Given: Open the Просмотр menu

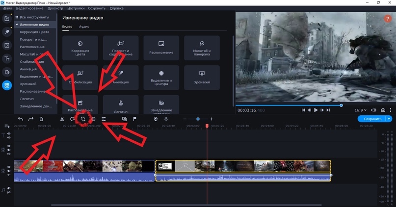Looking at the screenshot, I should click(55, 8).
